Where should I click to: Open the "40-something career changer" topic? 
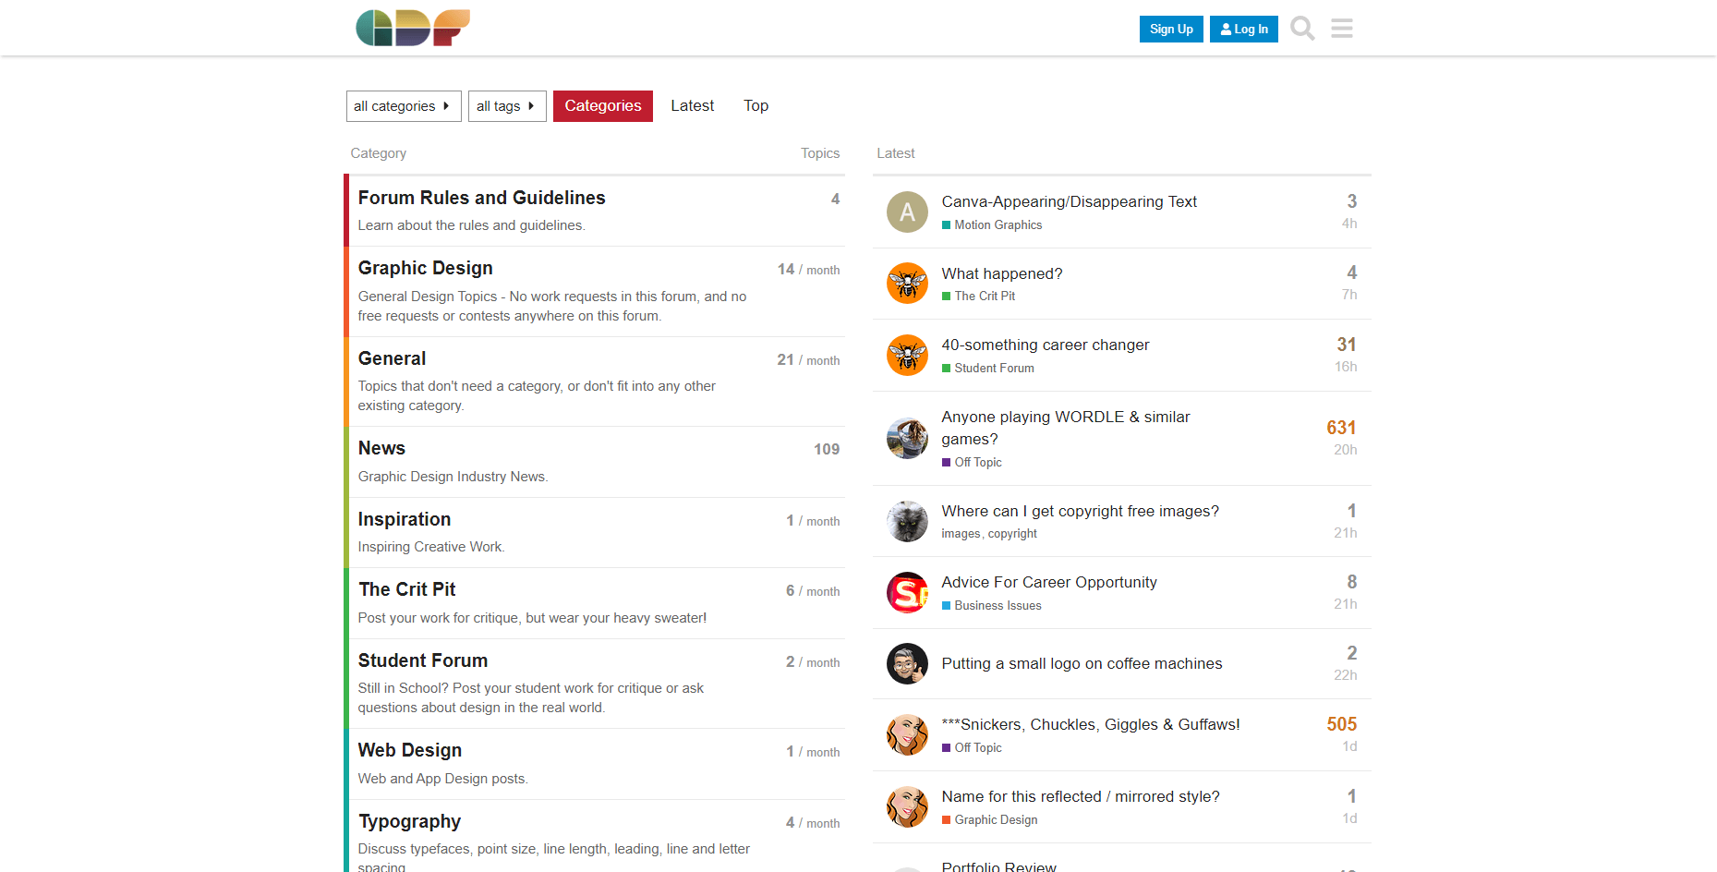1045,345
